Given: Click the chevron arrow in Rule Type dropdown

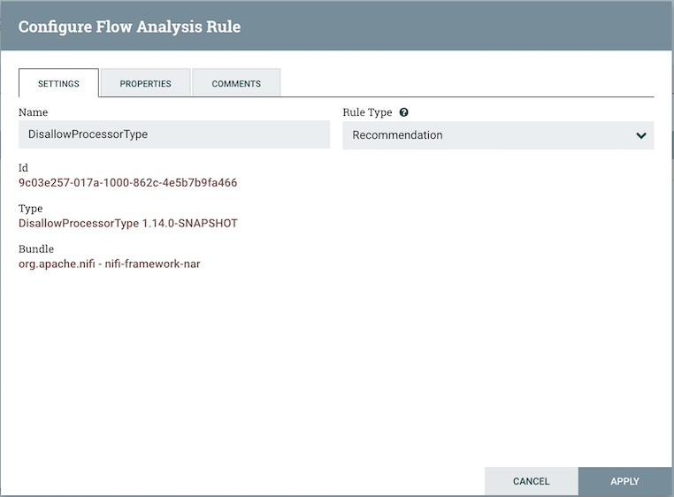Looking at the screenshot, I should pos(640,135).
